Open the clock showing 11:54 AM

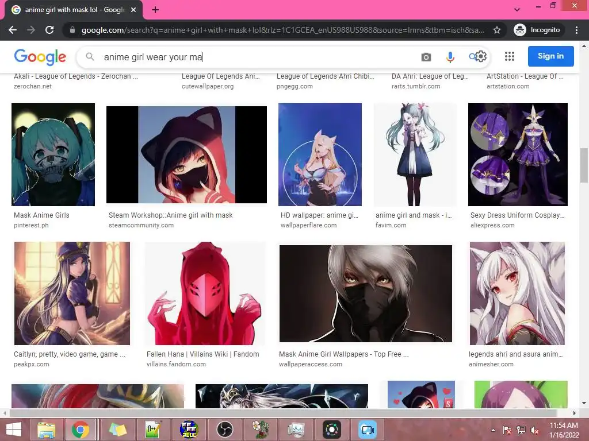[x=564, y=430]
